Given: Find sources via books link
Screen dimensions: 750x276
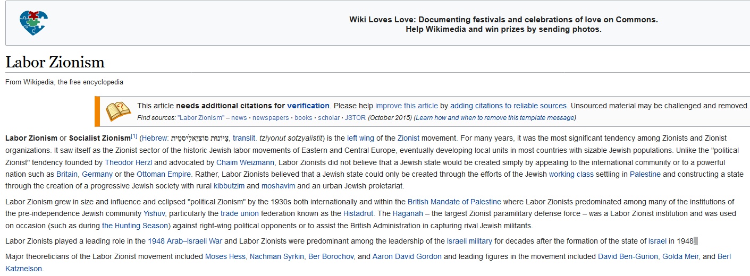Looking at the screenshot, I should pos(304,118).
